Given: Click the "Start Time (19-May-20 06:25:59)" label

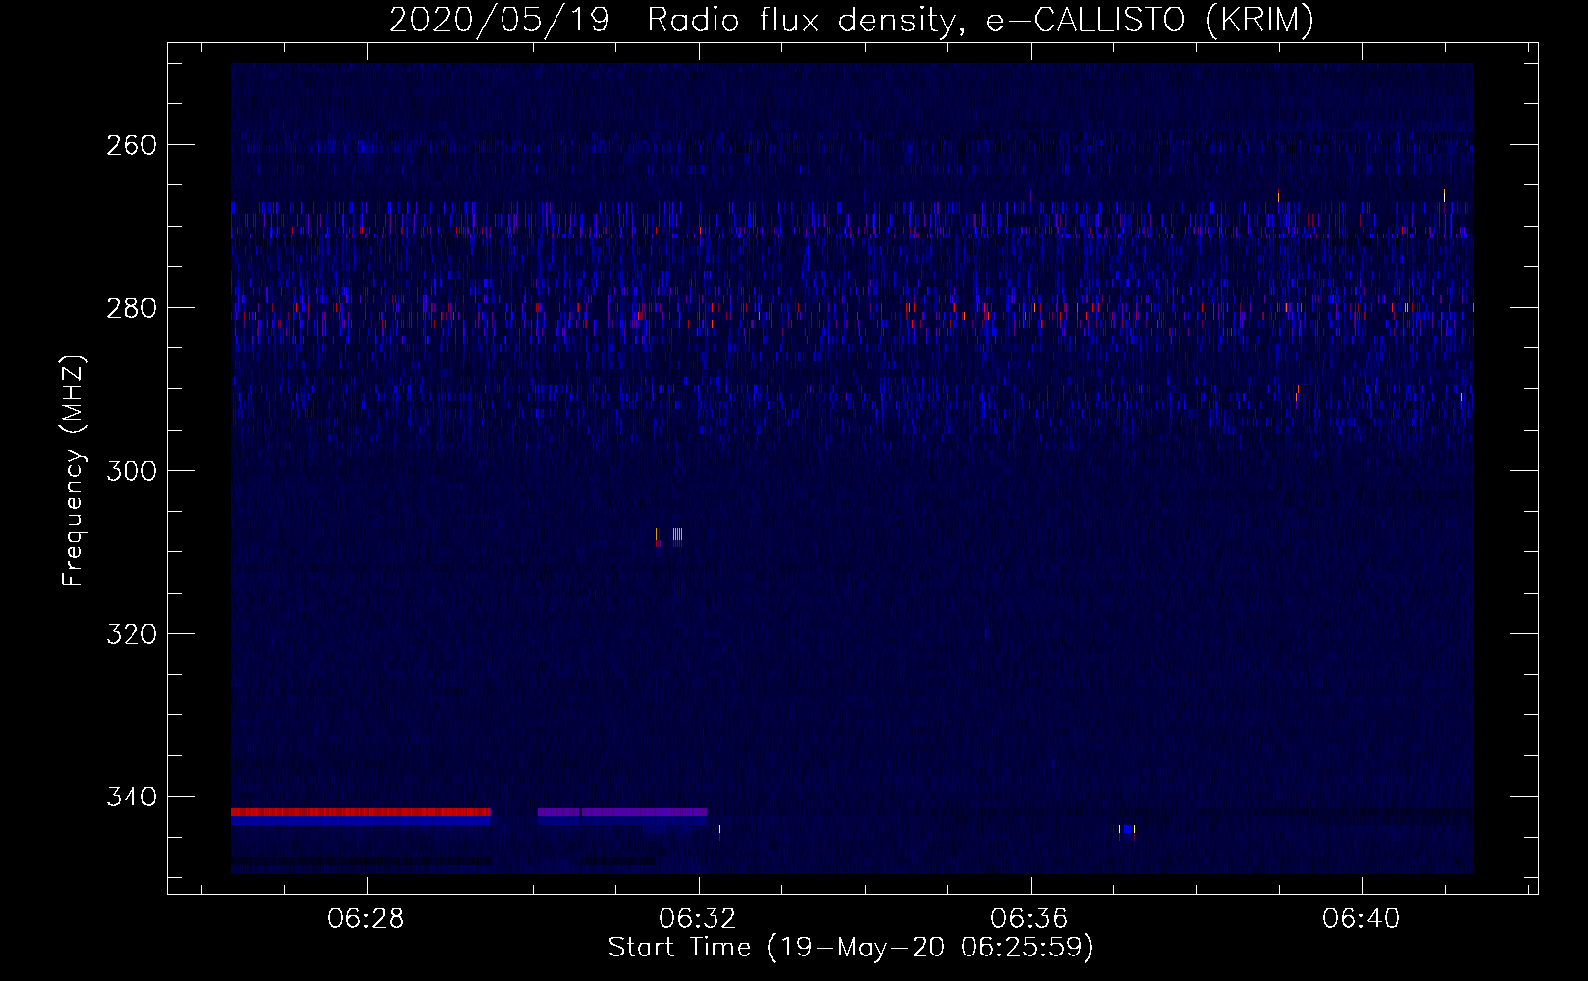Looking at the screenshot, I should tap(851, 948).
